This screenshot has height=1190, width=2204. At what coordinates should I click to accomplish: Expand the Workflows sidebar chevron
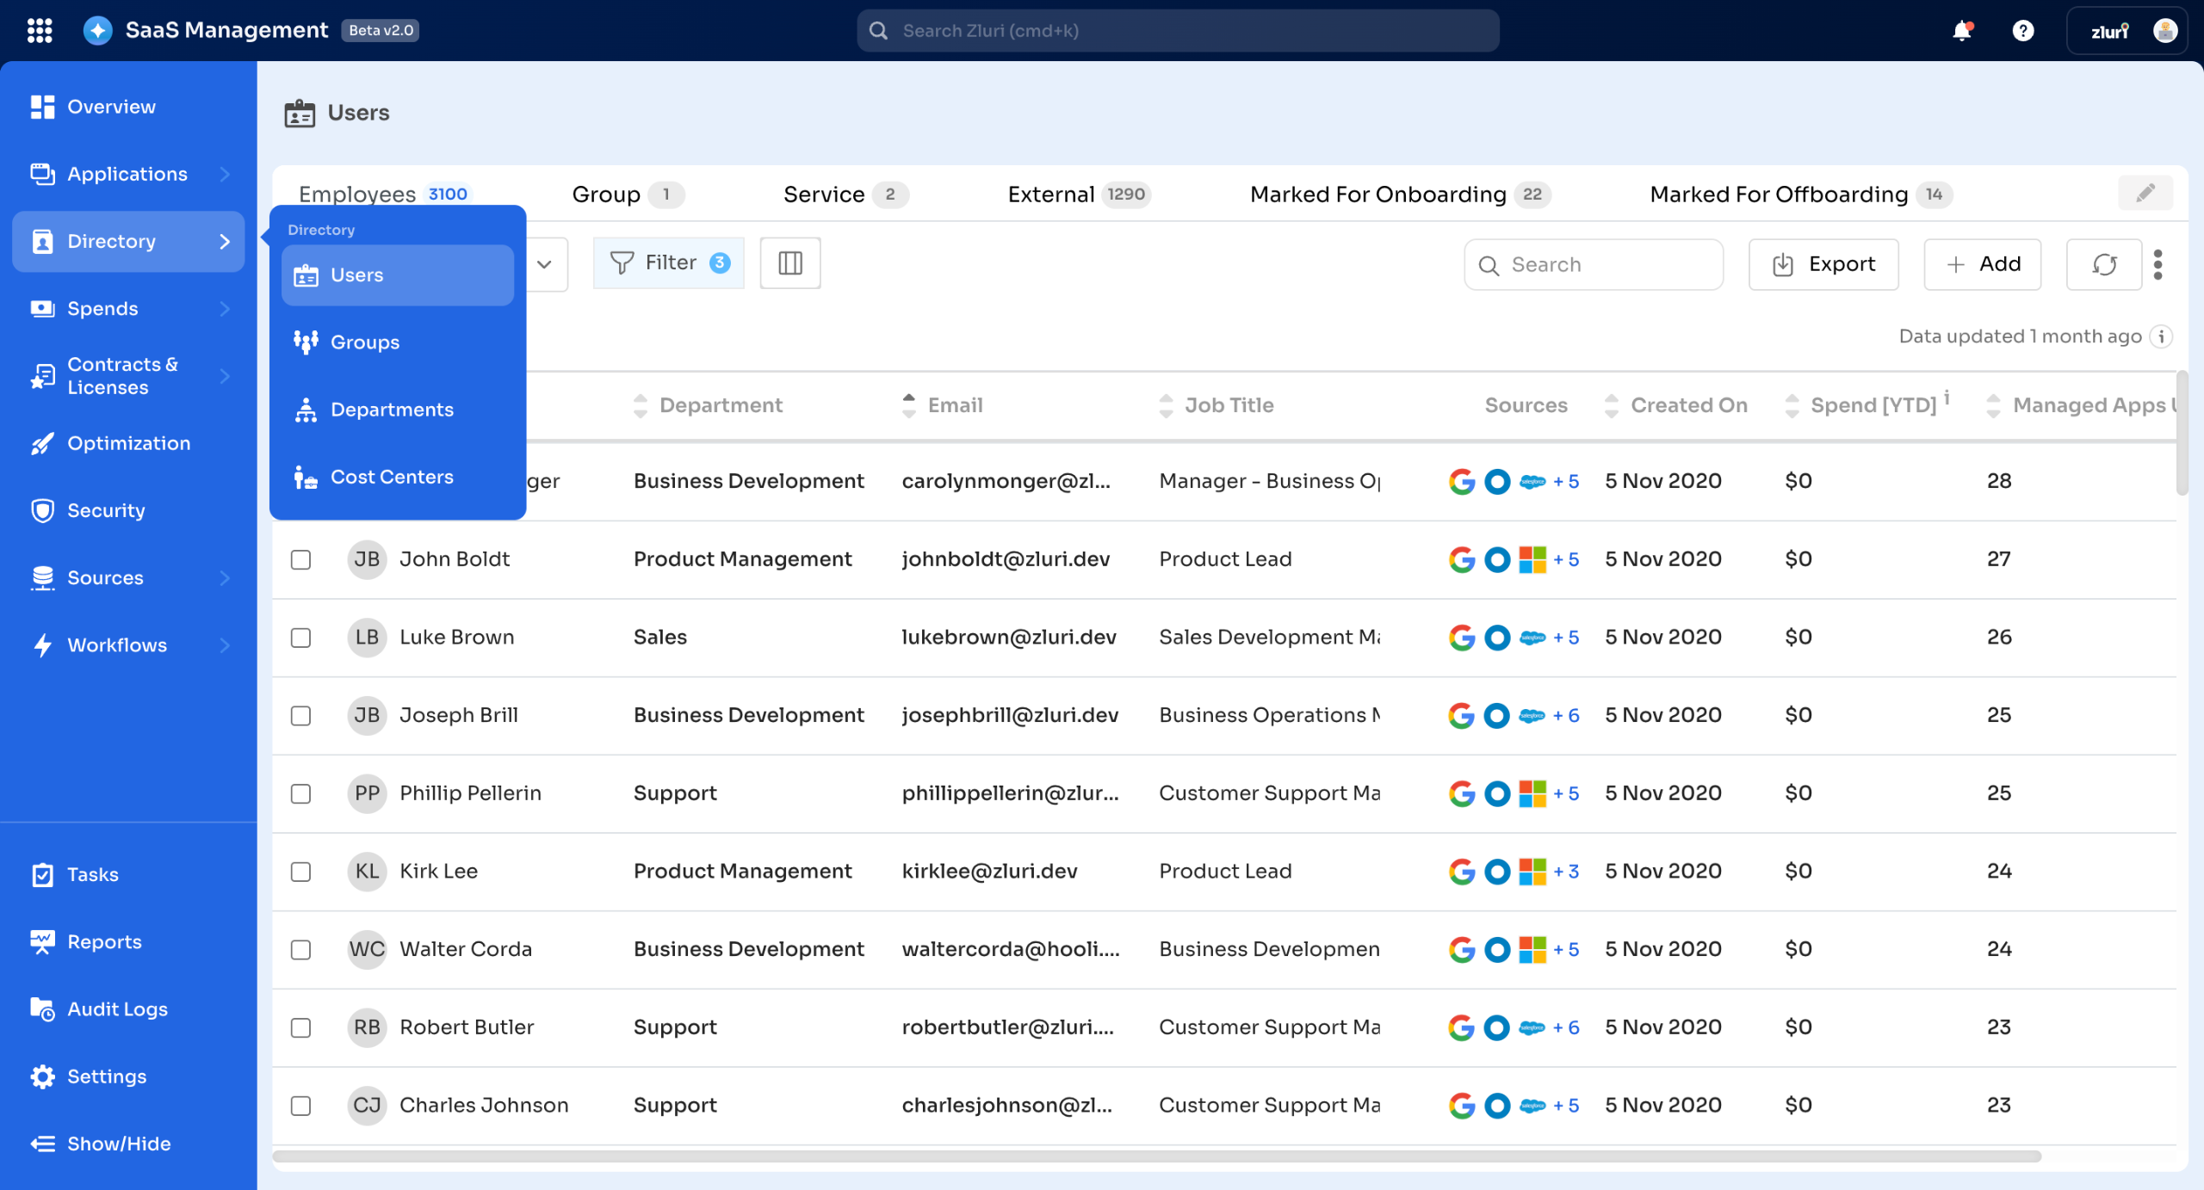(225, 645)
